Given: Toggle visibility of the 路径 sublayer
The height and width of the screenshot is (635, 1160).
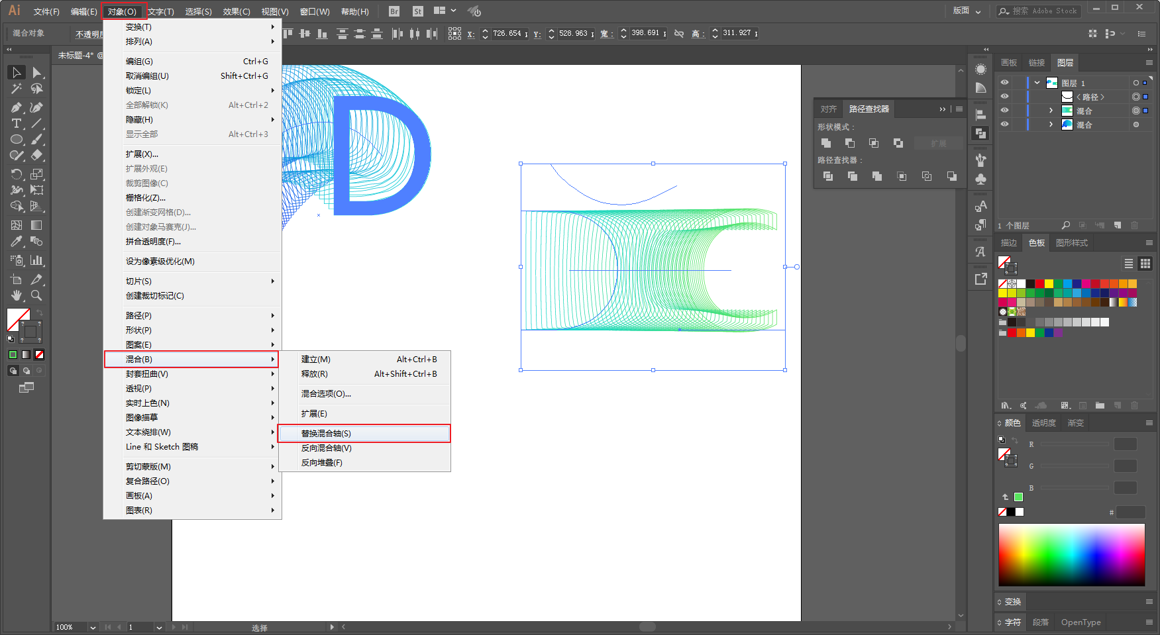Looking at the screenshot, I should 1004,97.
